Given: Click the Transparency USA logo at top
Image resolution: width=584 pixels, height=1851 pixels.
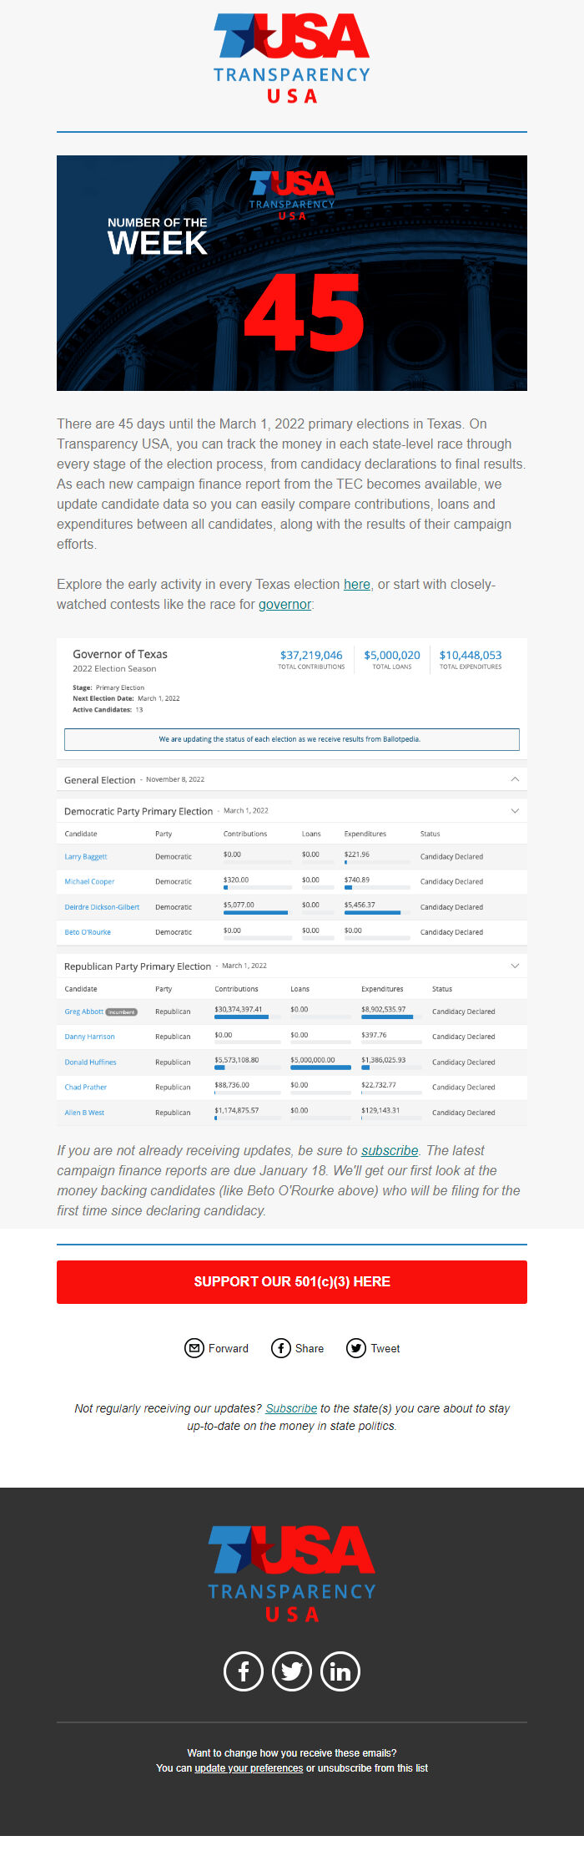Looking at the screenshot, I should (x=292, y=58).
